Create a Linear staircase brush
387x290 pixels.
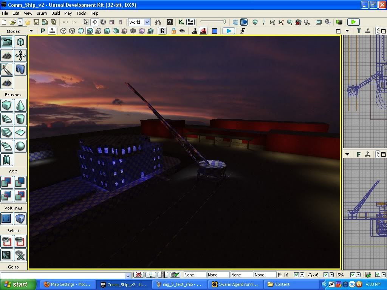pos(7,133)
